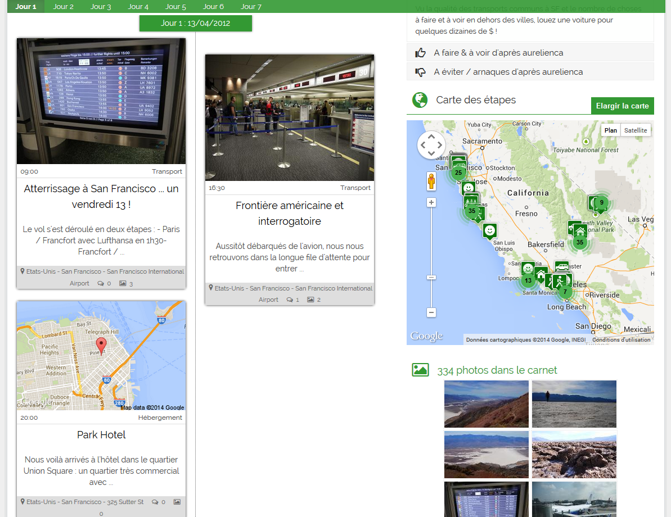Click the Park Hotel map thumbnail

pos(101,355)
